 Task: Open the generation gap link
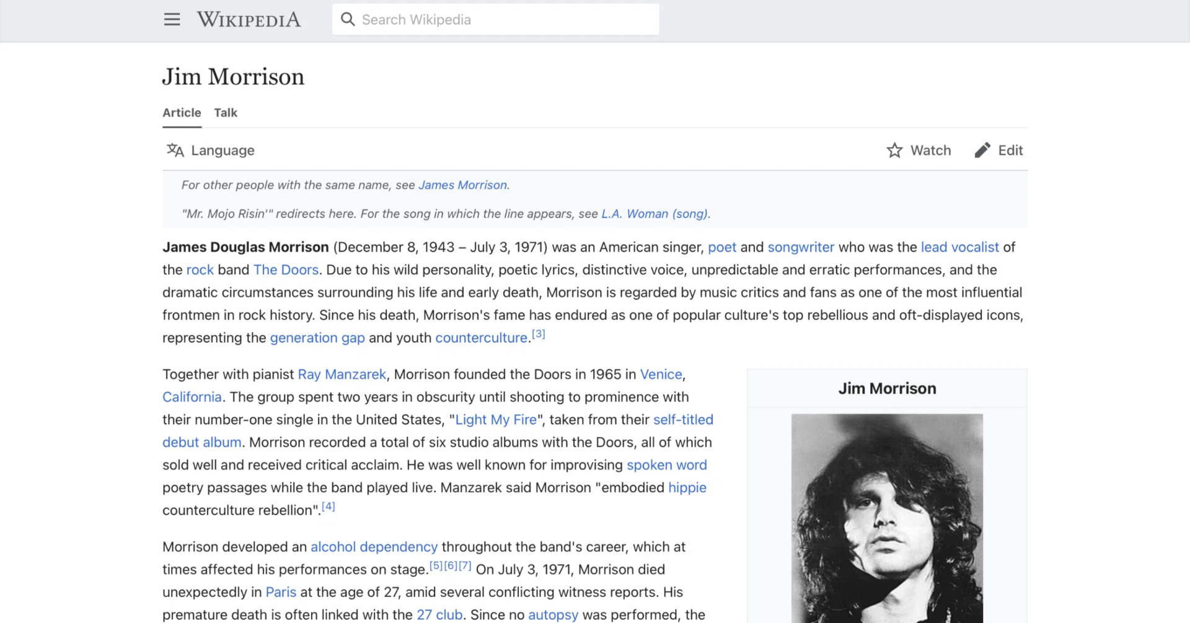click(x=317, y=338)
